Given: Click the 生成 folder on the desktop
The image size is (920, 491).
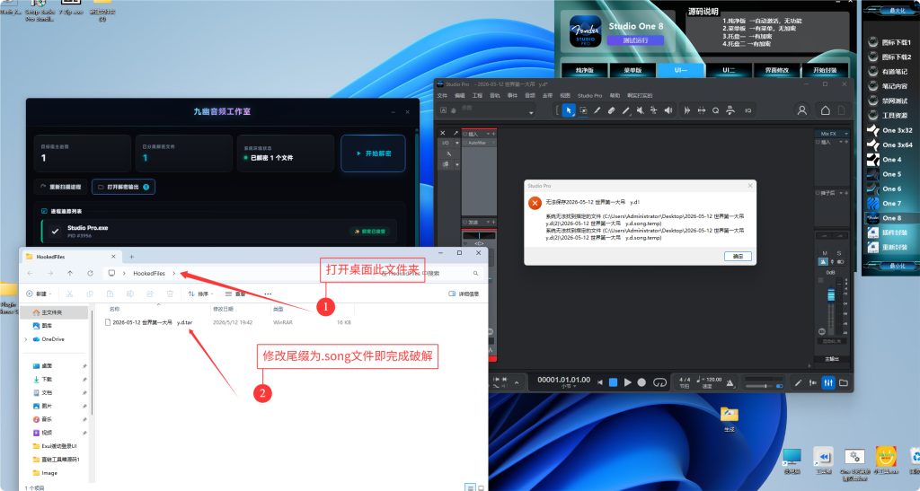Looking at the screenshot, I should coord(729,419).
